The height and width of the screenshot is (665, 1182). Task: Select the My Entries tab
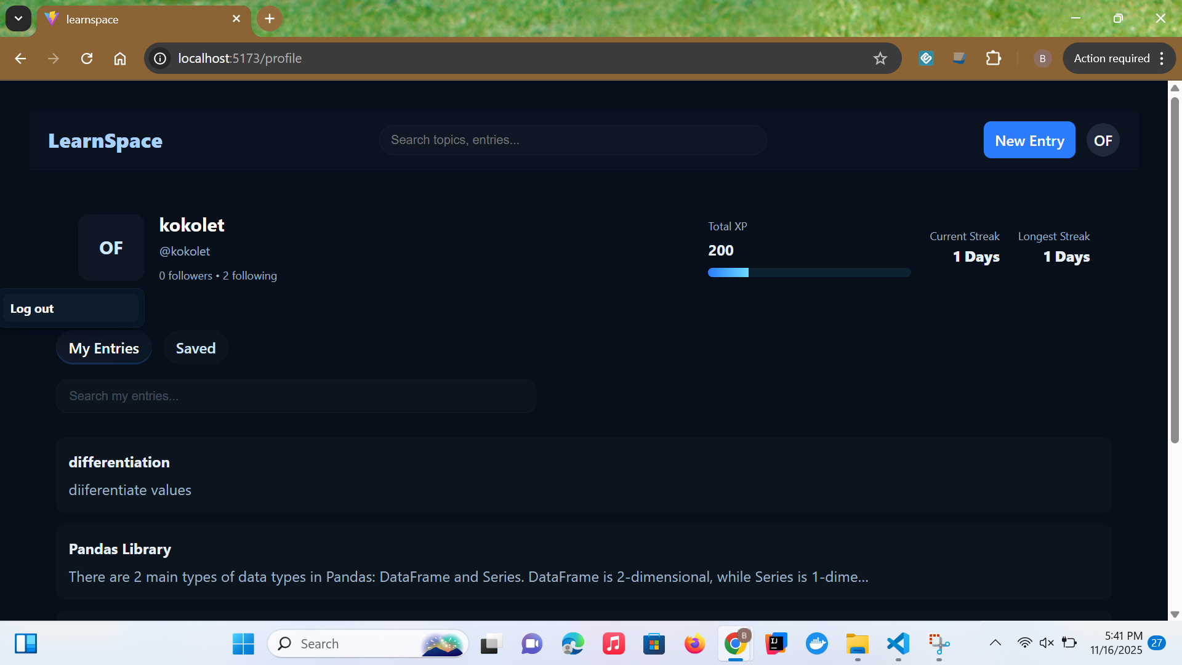(104, 349)
